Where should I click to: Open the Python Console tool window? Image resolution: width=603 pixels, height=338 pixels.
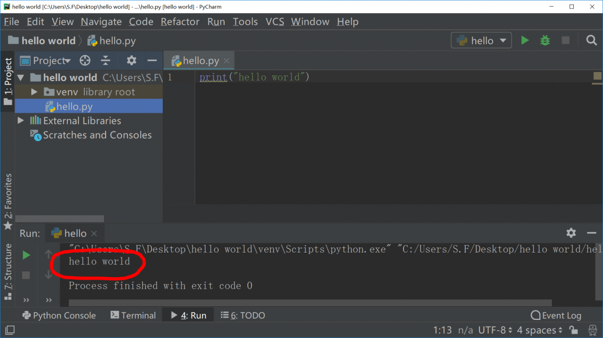tap(59, 315)
